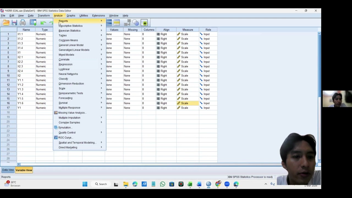This screenshot has height=198, width=352.
Task: Open Zoom from the taskbar
Action: tap(227, 184)
